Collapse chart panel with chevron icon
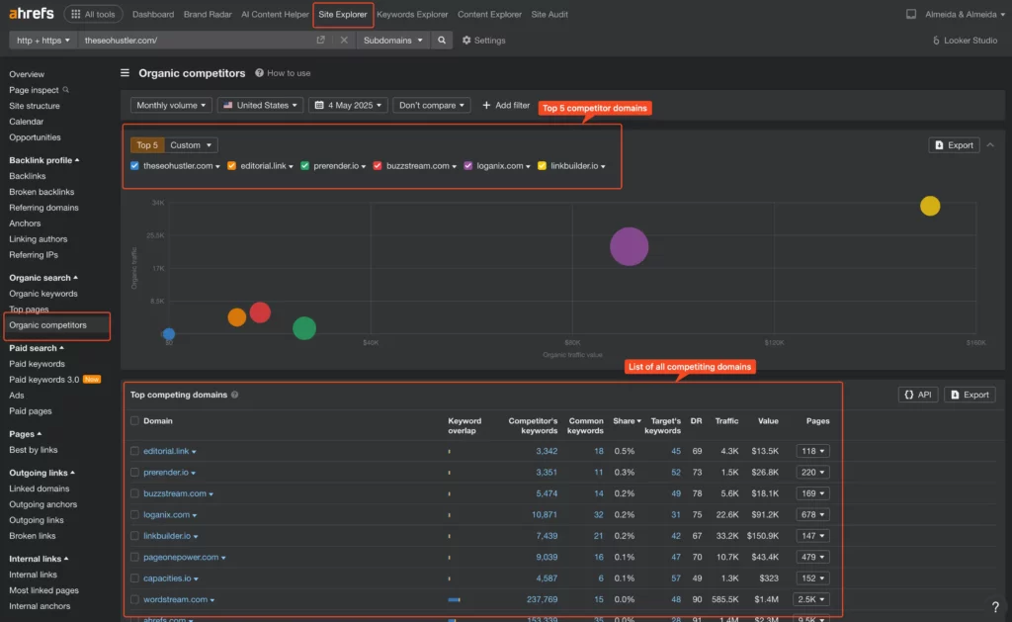The width and height of the screenshot is (1012, 622). pyautogui.click(x=991, y=145)
